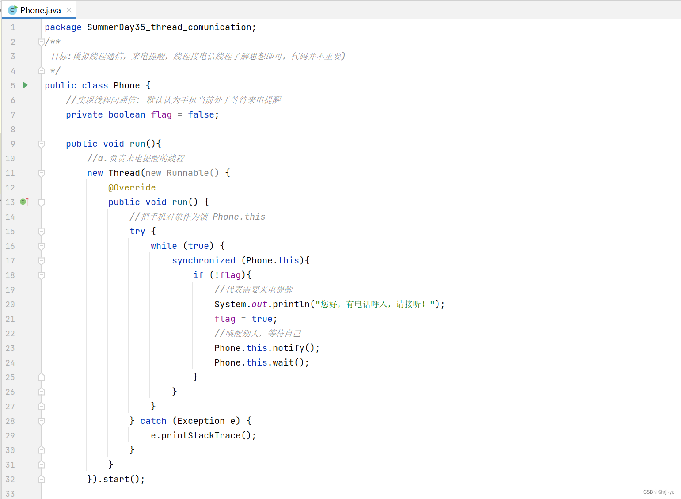Viewport: 681px width, 499px height.
Task: Fold the if (!flag) block at line 18
Action: click(41, 275)
